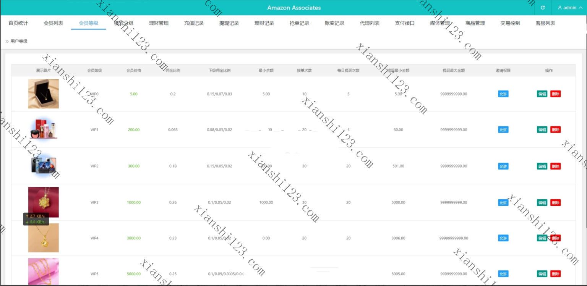Screen dimensions: 587x286
Task: Click the 用户等级 breadcrumb
Action: click(x=19, y=41)
